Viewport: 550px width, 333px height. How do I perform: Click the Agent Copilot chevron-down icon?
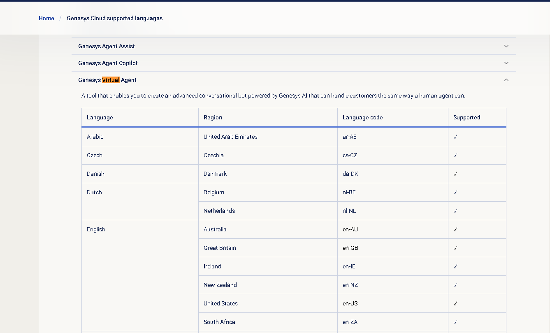point(506,63)
